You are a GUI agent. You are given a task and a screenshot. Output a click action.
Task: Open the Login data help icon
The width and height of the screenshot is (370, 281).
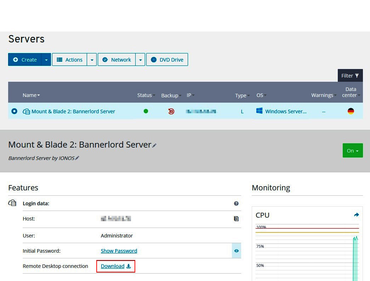[236, 203]
